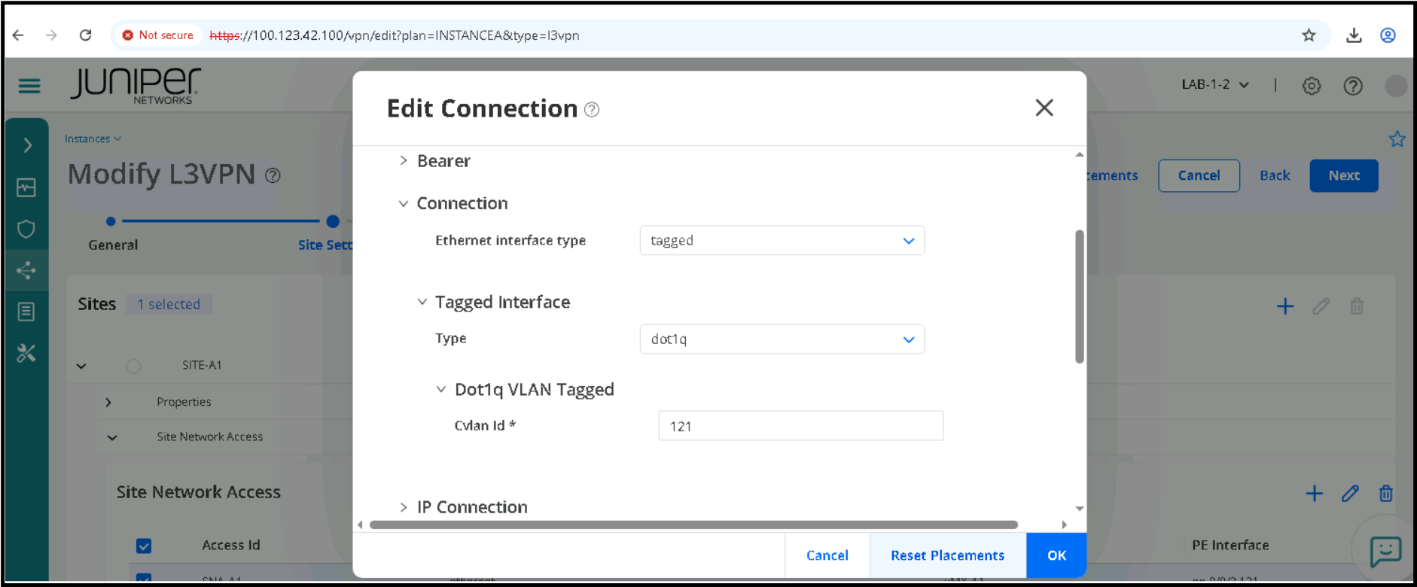Open the Instances breadcrumb menu
The width and height of the screenshot is (1417, 587).
[93, 139]
